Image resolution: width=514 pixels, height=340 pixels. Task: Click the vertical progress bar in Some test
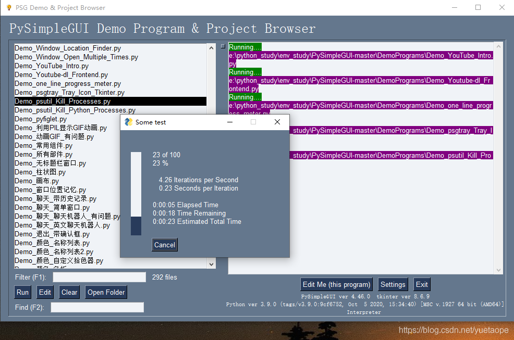(136, 194)
